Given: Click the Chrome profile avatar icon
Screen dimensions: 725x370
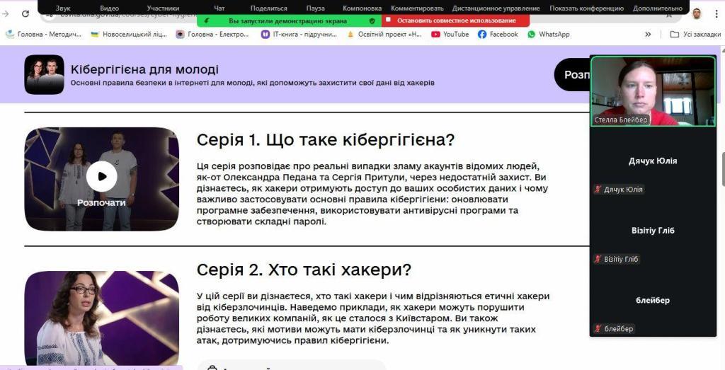Looking at the screenshot, I should pyautogui.click(x=697, y=13).
